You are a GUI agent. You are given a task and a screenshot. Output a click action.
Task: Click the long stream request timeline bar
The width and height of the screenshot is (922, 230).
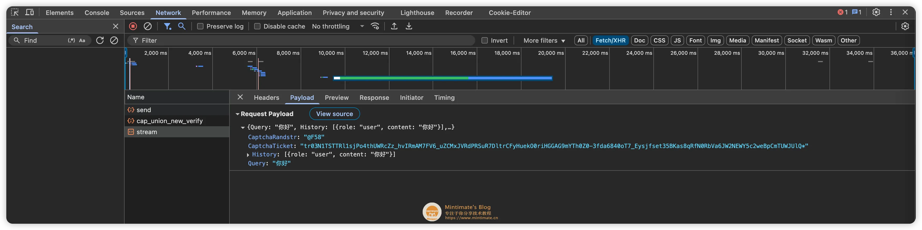[442, 78]
